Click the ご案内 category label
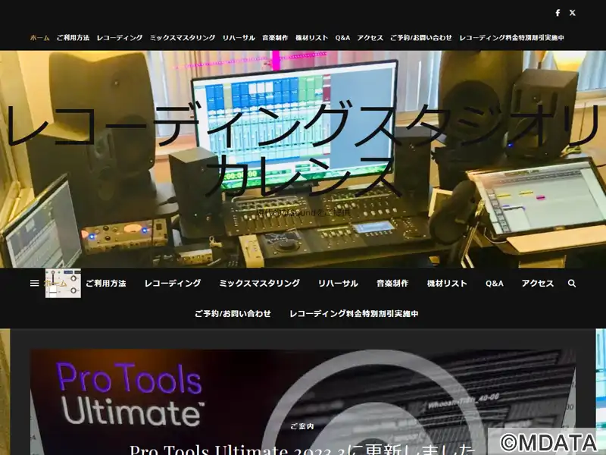 pos(302,426)
